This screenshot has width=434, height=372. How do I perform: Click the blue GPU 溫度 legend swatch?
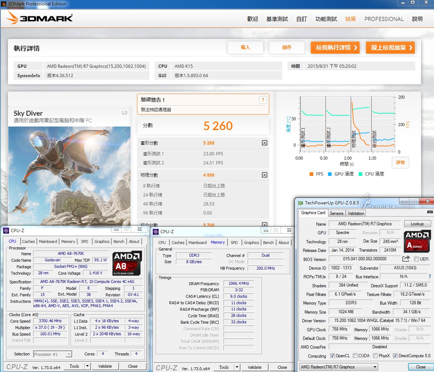click(330, 174)
